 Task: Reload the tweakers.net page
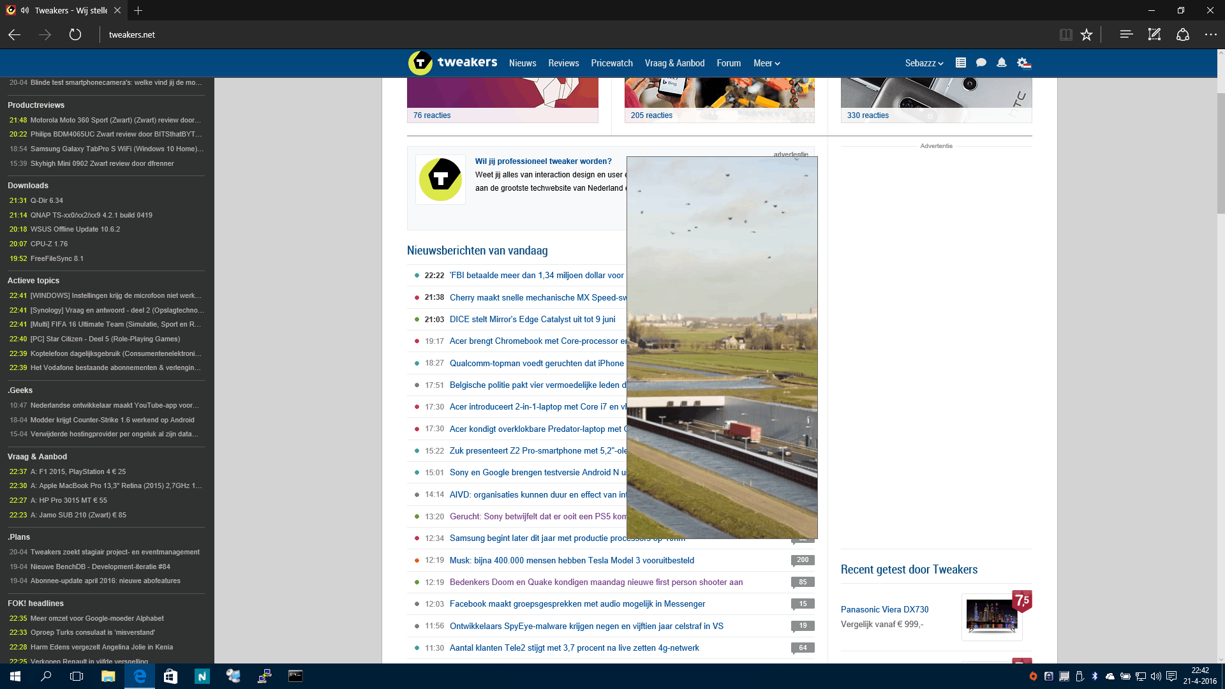pos(75,34)
